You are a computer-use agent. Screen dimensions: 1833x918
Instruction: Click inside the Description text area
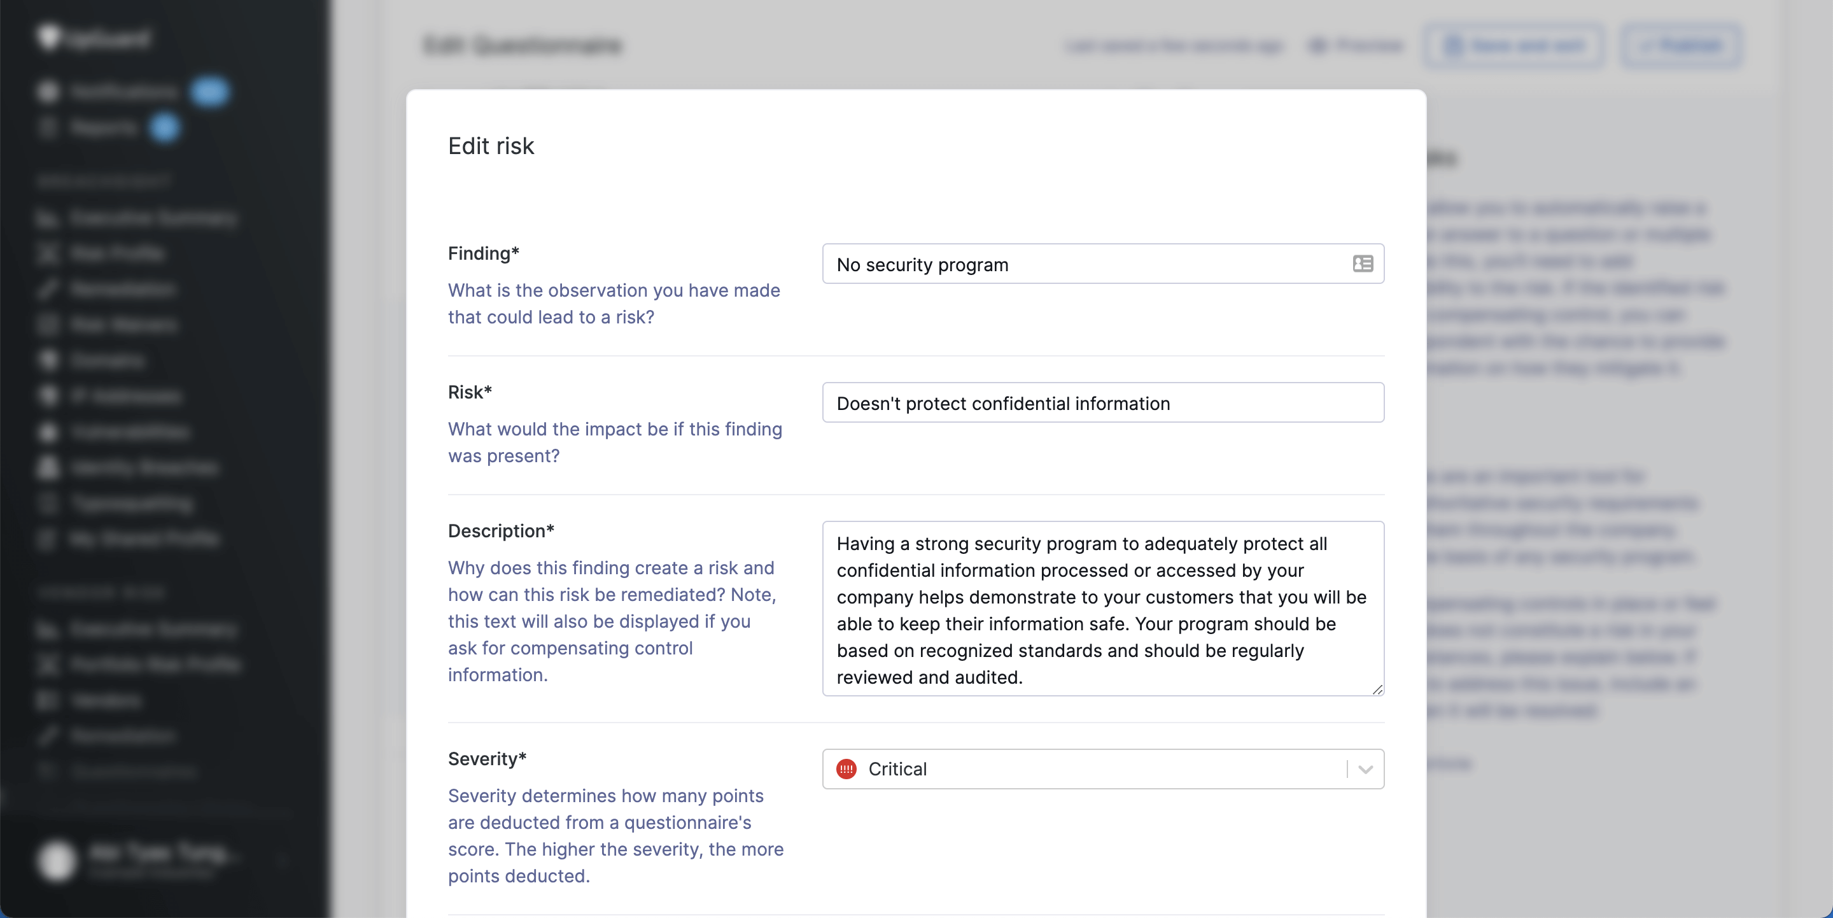(1103, 609)
